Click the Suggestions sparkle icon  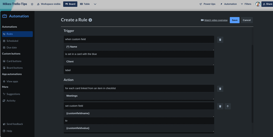4,94
